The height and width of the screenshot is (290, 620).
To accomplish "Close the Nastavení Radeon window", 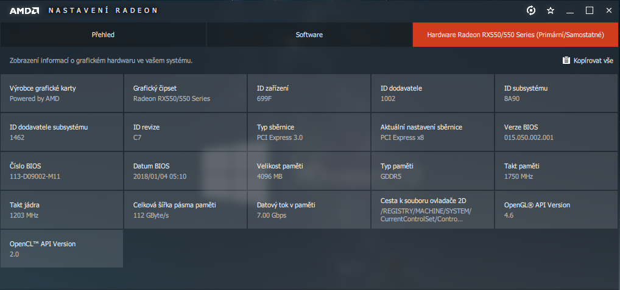I will pos(609,11).
